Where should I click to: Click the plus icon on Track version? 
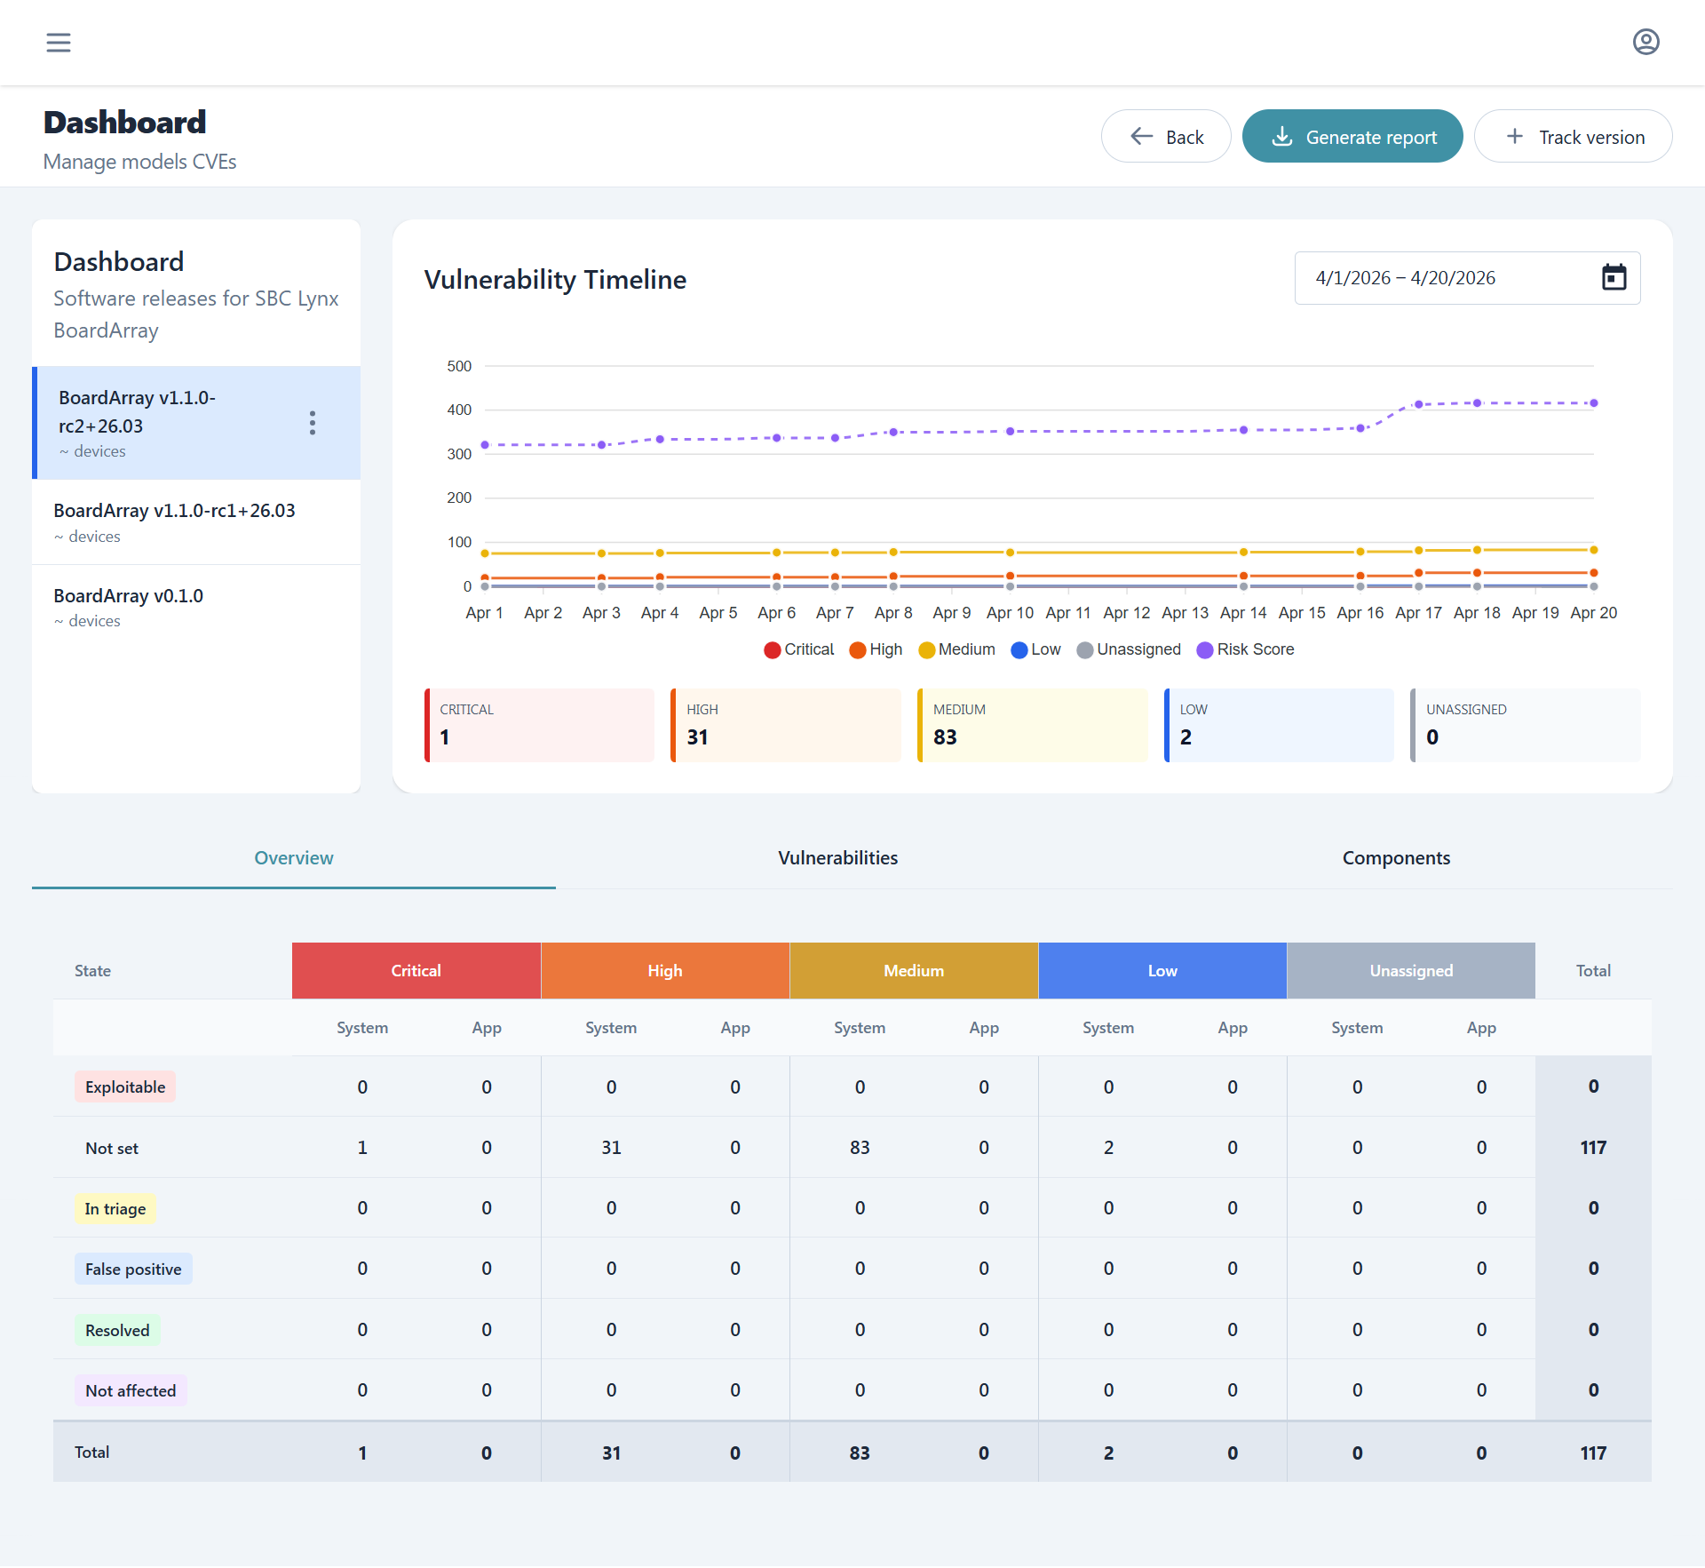click(1515, 137)
